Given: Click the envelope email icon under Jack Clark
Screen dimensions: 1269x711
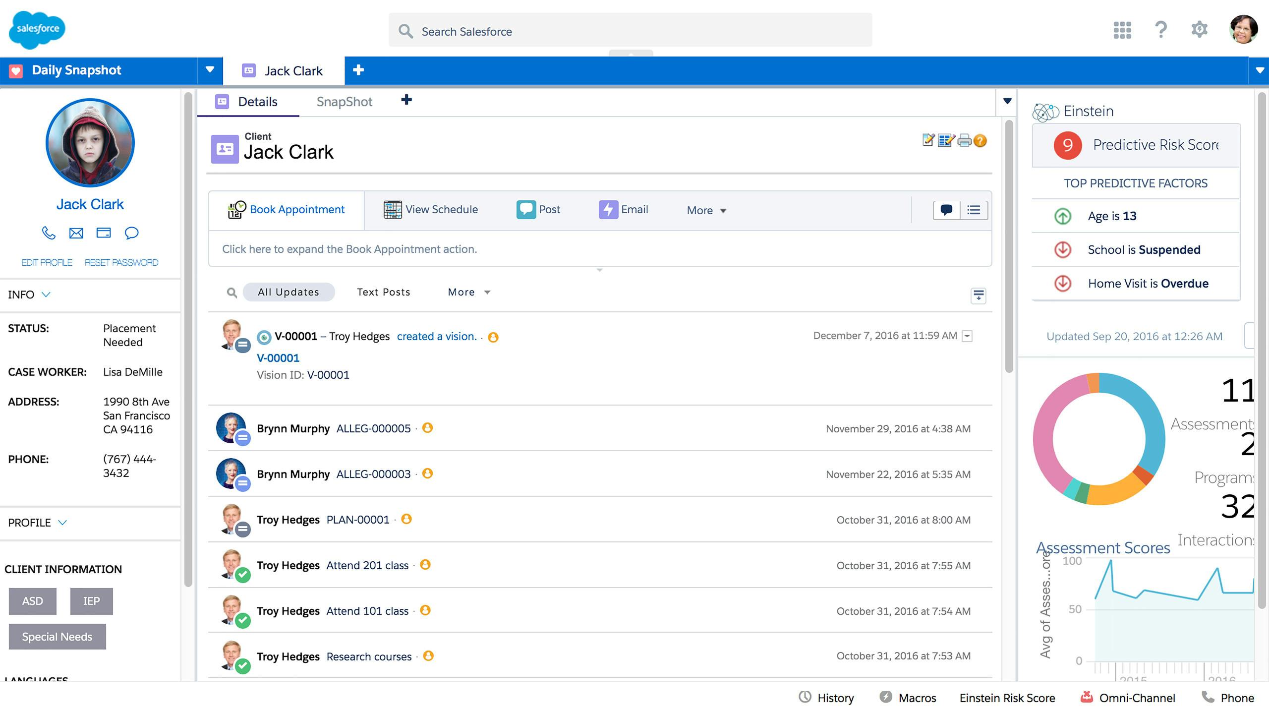Looking at the screenshot, I should pos(76,233).
